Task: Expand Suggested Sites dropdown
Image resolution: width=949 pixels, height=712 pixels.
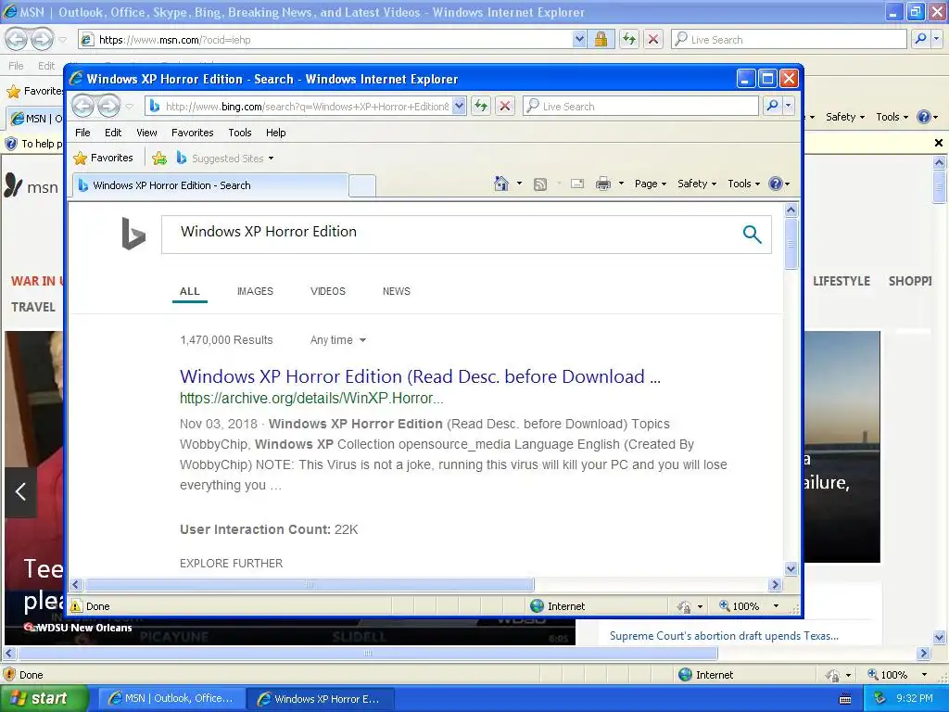Action: [x=271, y=158]
